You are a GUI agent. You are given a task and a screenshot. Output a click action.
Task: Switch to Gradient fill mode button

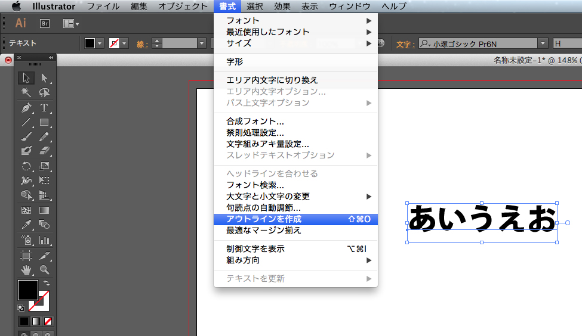coord(36,321)
